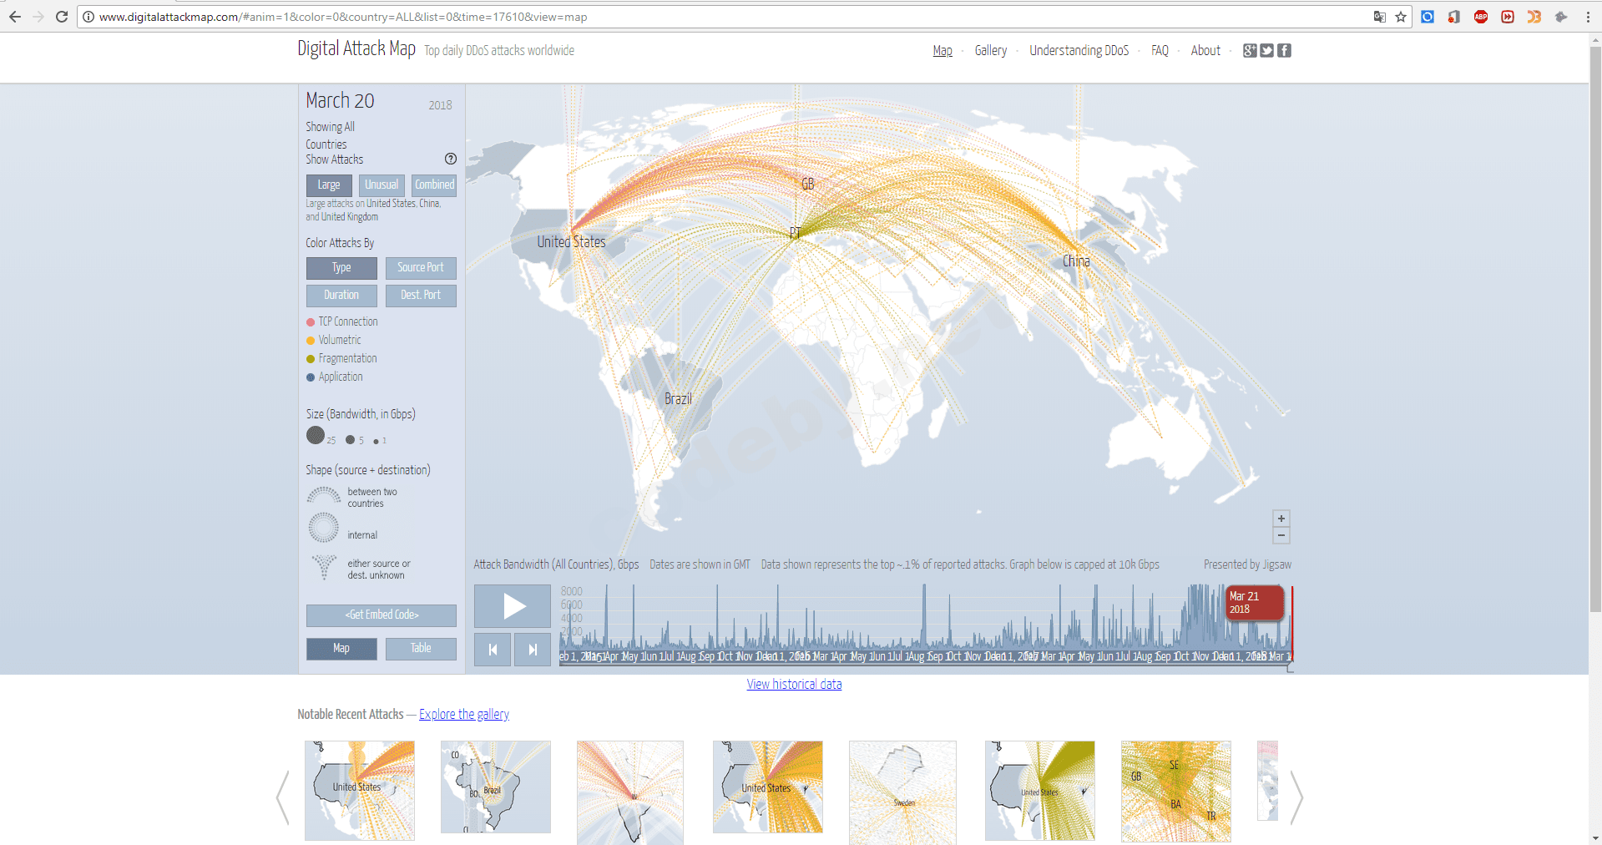Share the map on Google Plus

pos(1250,50)
